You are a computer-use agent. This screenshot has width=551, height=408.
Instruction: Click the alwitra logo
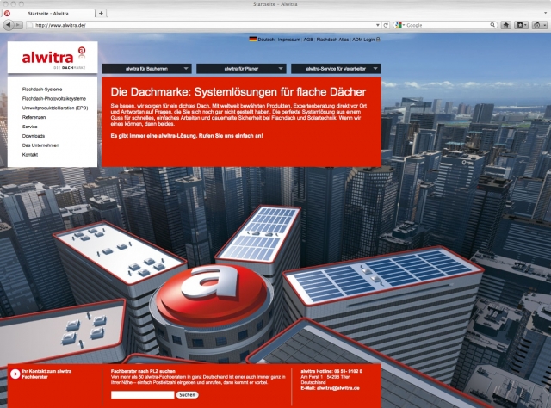click(x=53, y=58)
